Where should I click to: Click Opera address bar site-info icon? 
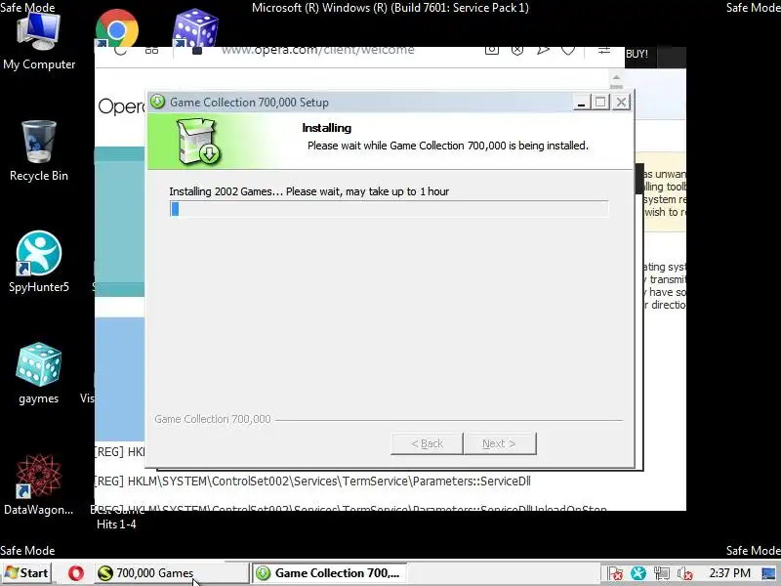click(x=197, y=51)
